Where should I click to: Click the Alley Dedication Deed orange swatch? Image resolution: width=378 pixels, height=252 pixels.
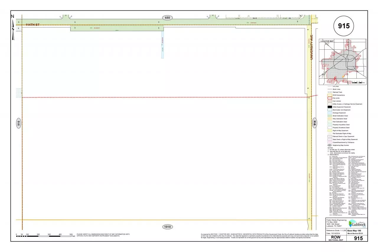(330, 119)
